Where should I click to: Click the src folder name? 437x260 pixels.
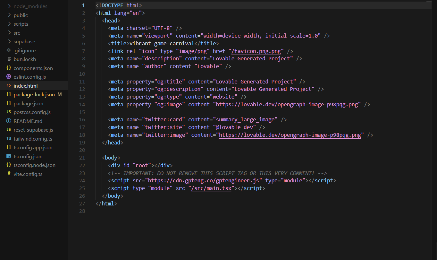click(x=17, y=33)
